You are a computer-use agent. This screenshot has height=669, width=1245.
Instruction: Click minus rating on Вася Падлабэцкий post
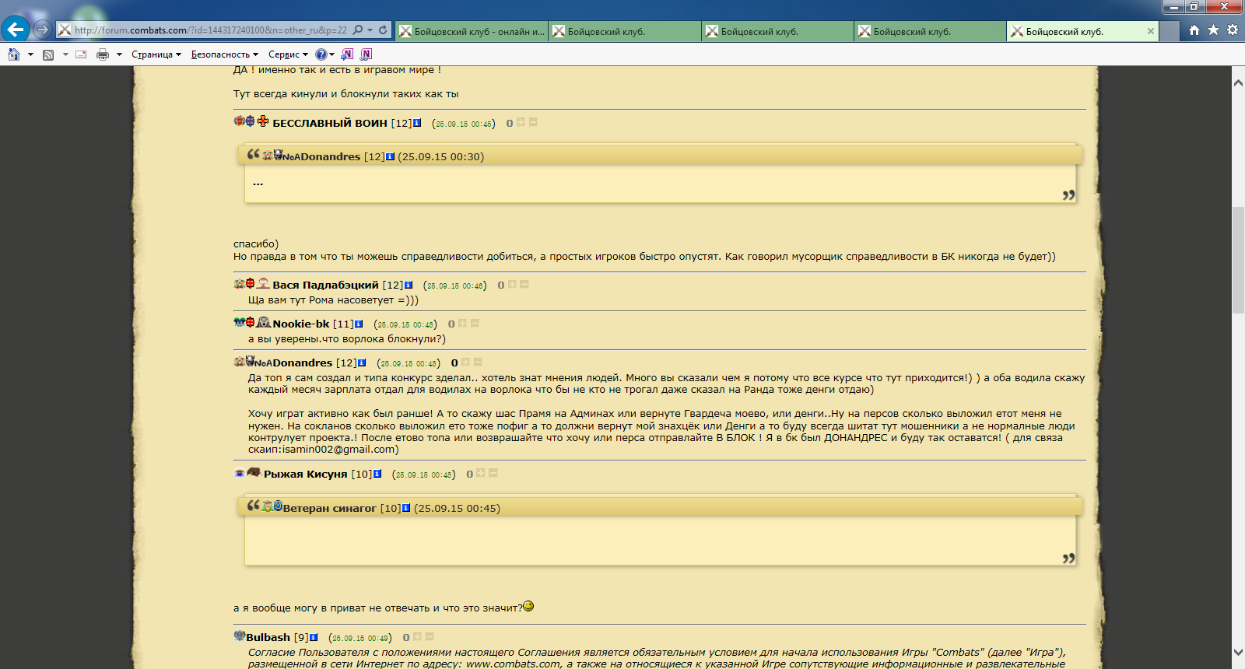(x=524, y=284)
